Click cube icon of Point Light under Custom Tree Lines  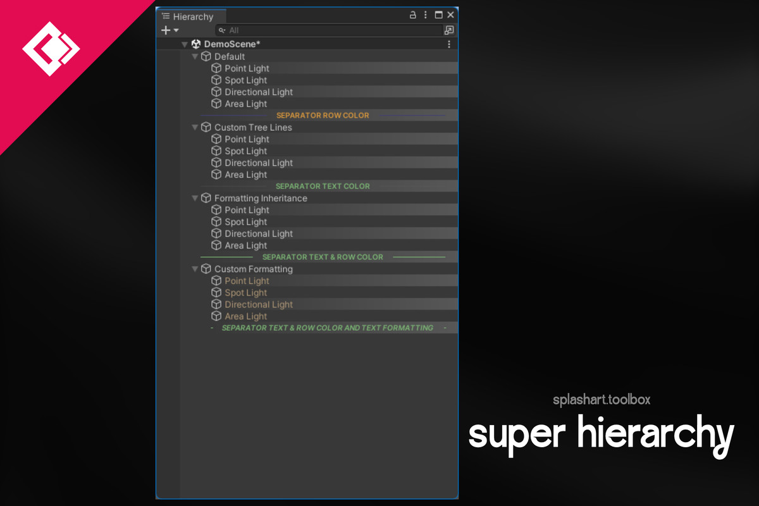tap(216, 139)
